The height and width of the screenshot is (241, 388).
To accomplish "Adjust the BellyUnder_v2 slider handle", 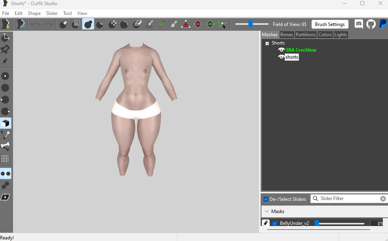I will click(317, 223).
